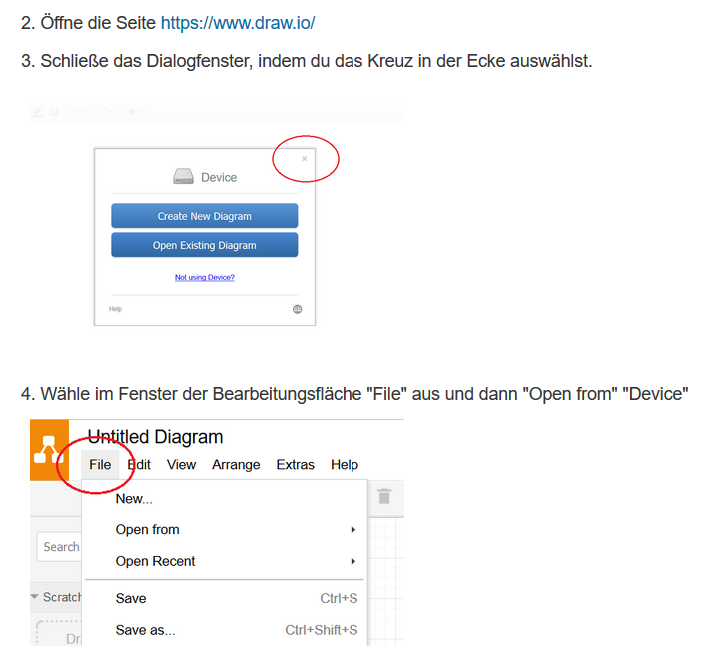Click the globe language icon in dialog
The height and width of the screenshot is (652, 704).
pos(297,309)
